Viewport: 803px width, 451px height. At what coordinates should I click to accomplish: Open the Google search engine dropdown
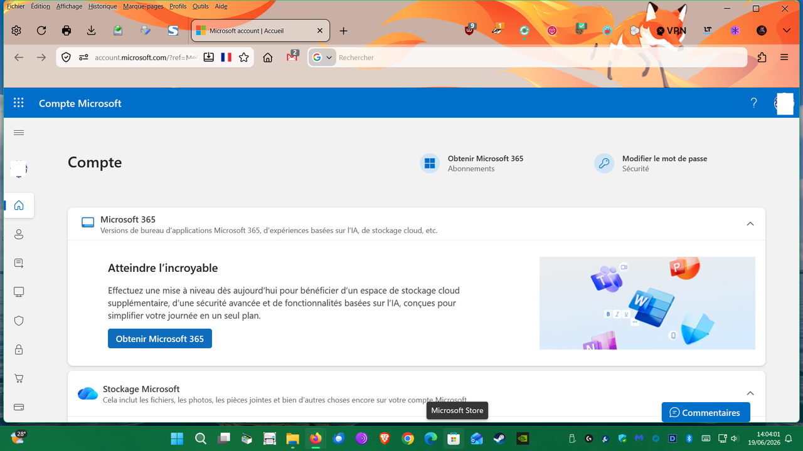(x=322, y=57)
